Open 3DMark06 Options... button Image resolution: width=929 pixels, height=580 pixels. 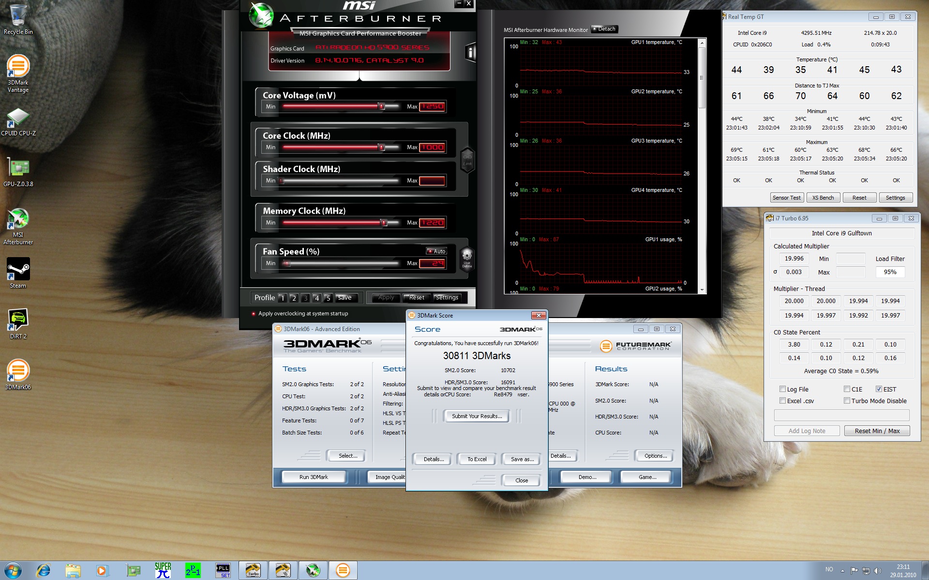656,456
